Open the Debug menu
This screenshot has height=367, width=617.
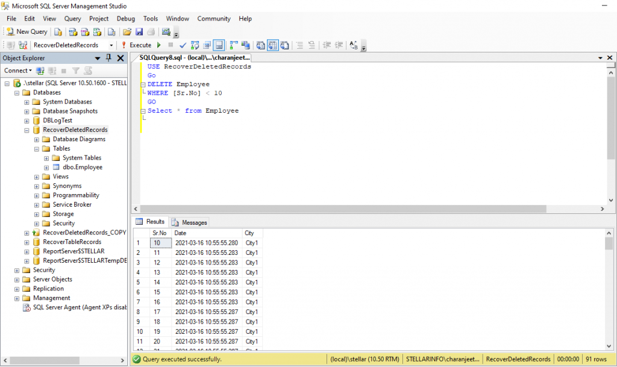pyautogui.click(x=125, y=19)
